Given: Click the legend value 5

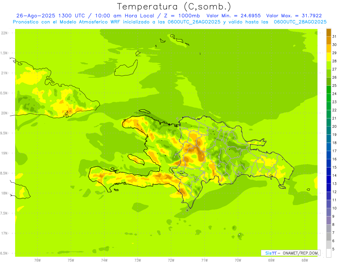Looking at the screenshot, I should tap(333, 249).
